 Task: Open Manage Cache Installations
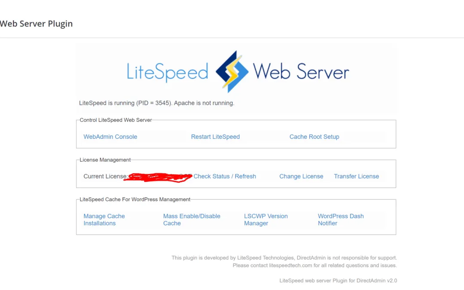104,220
